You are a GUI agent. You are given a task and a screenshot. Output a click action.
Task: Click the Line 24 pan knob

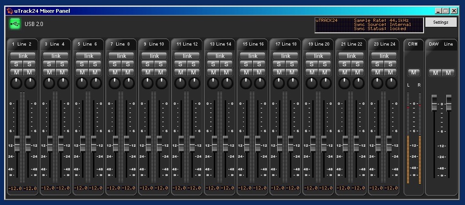pyautogui.click(x=391, y=83)
